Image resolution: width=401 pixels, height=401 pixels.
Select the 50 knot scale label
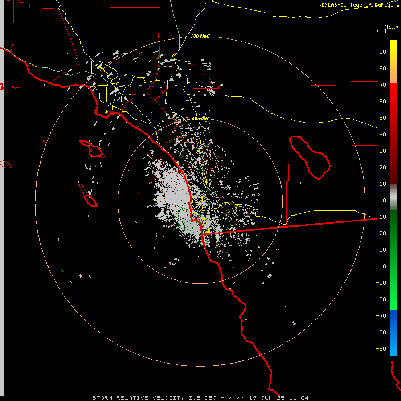[383, 118]
